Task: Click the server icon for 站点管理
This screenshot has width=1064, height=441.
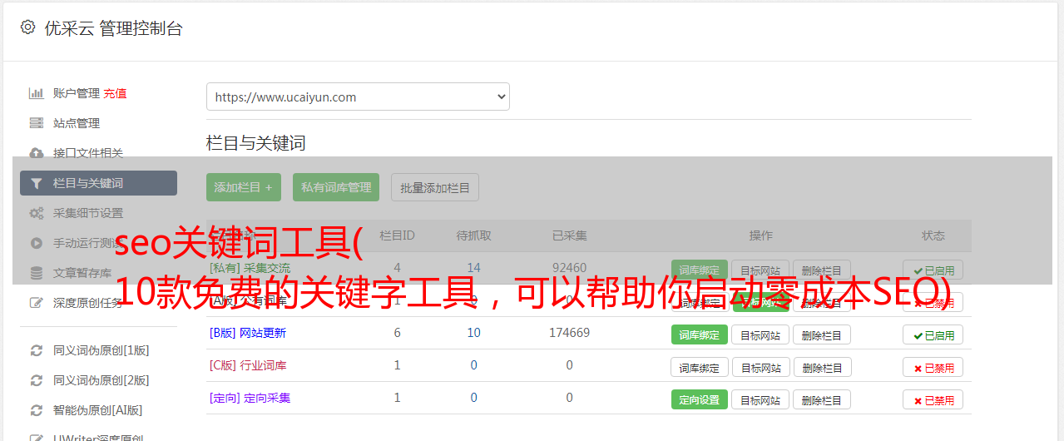Action: point(36,123)
